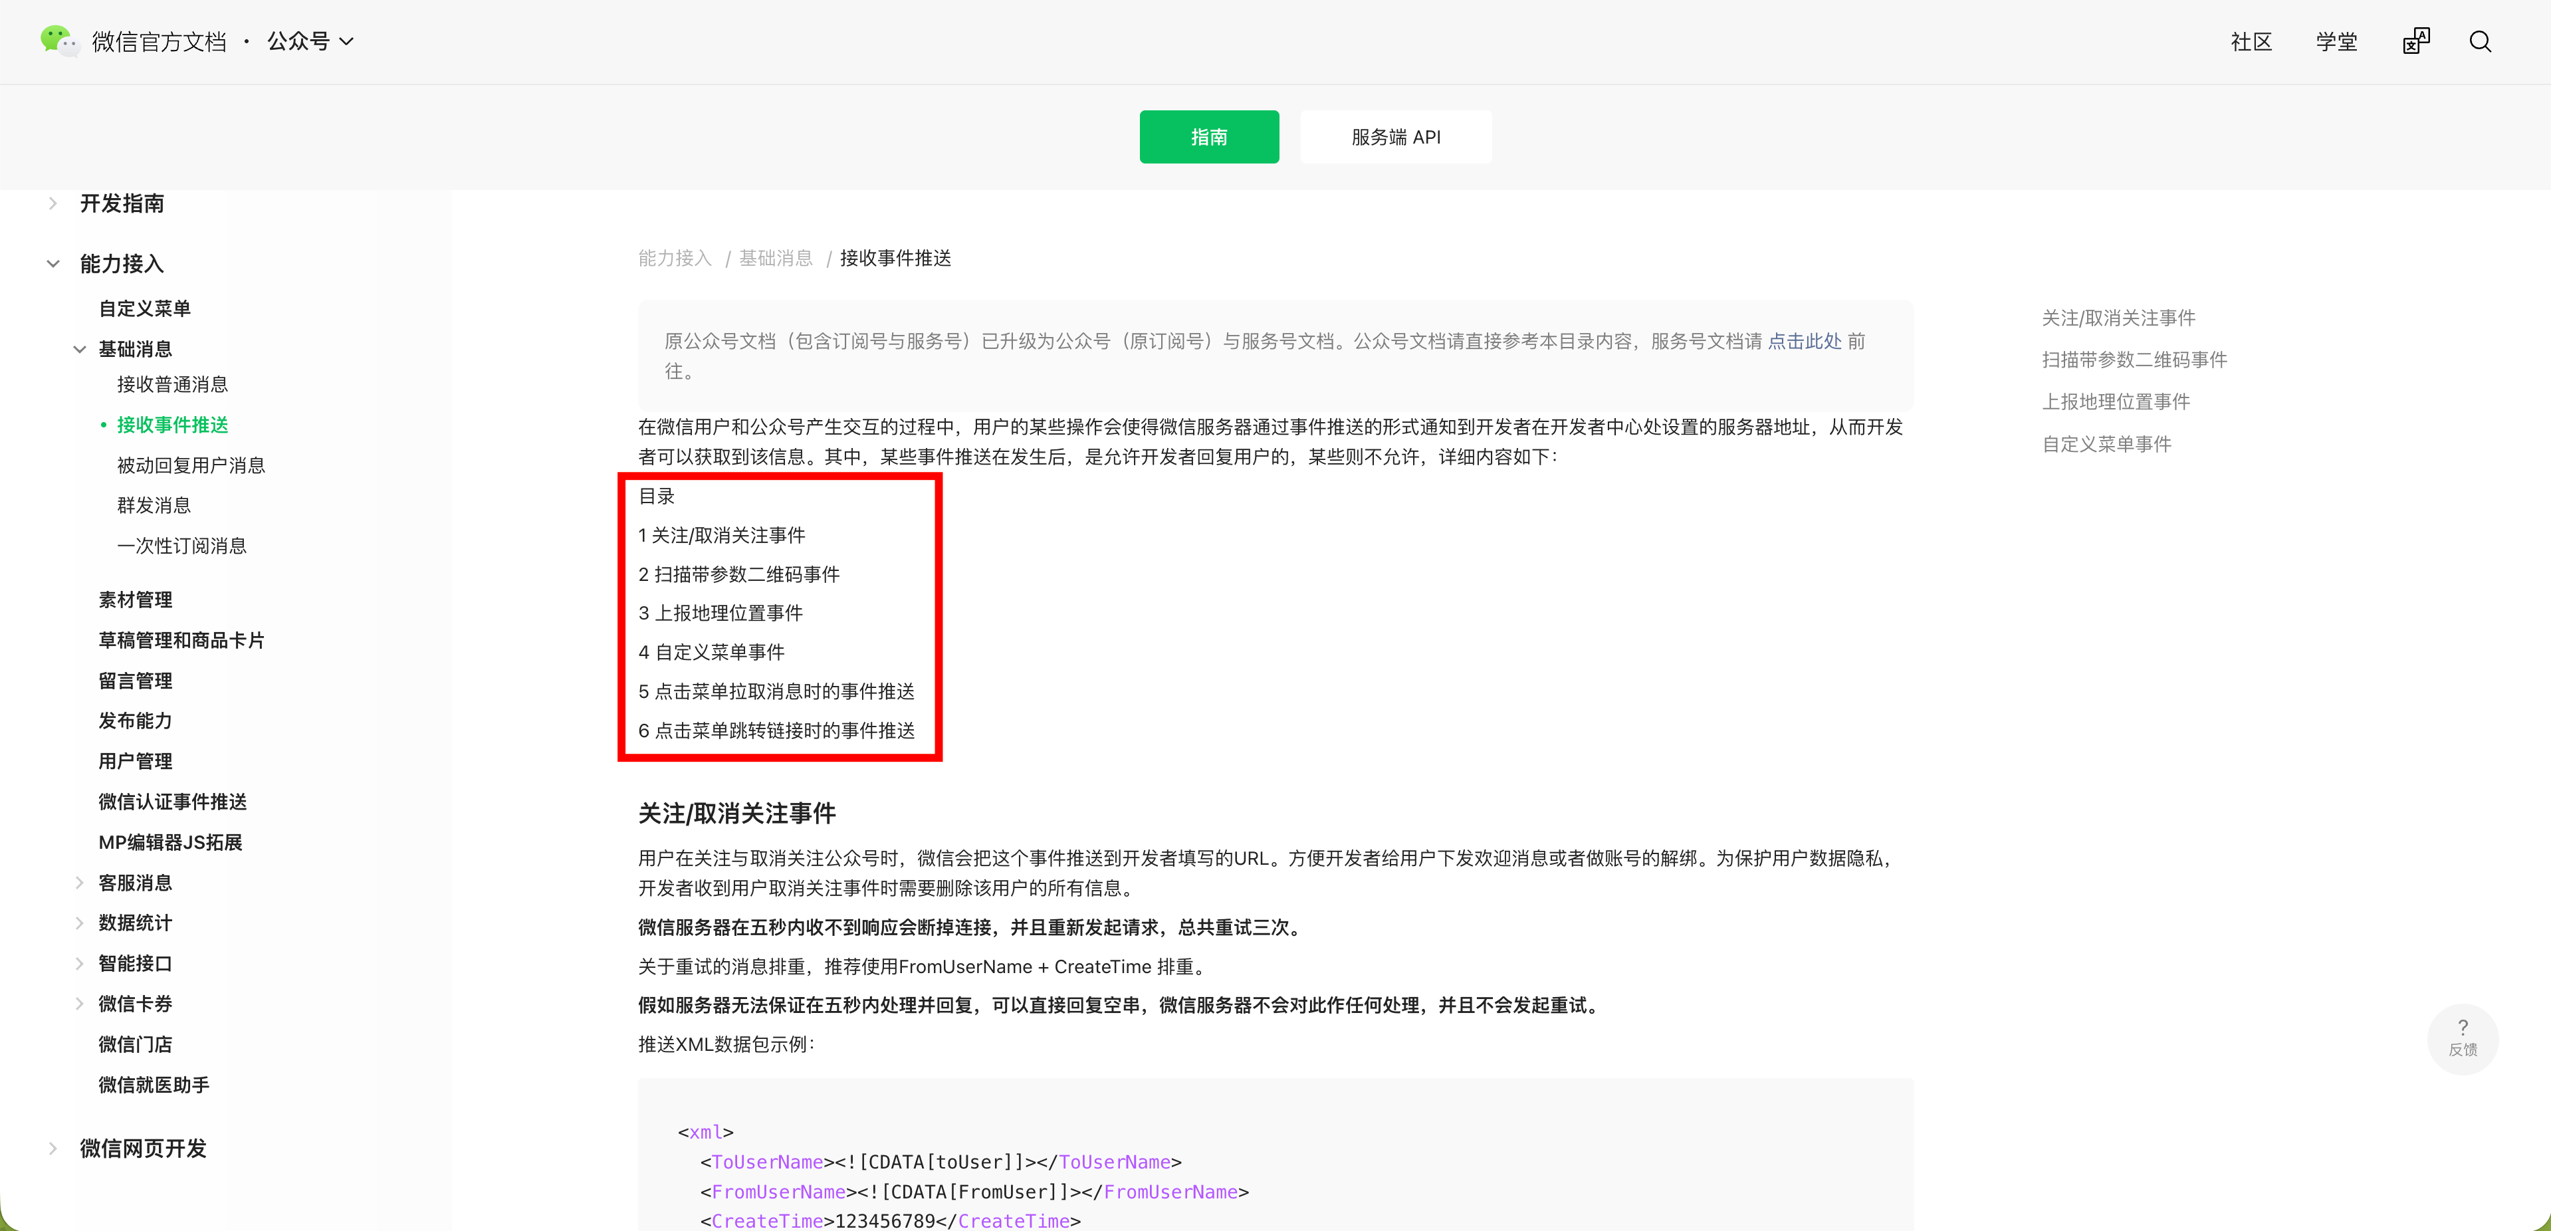Open the search magnifier icon

pyautogui.click(x=2480, y=42)
